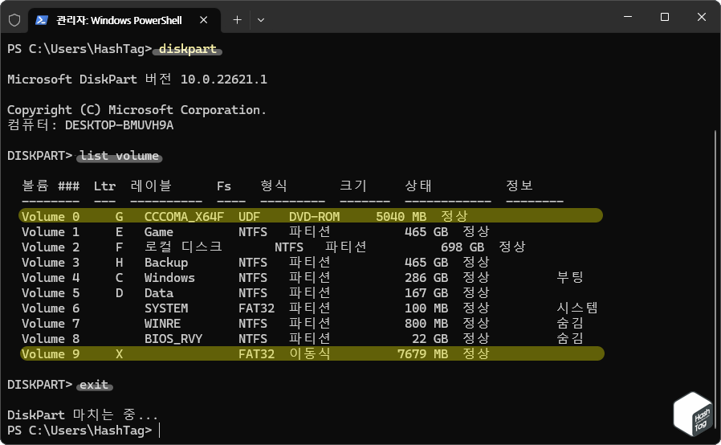Click the drive letter X of Volume 9
Image resolution: width=721 pixels, height=445 pixels.
tap(119, 354)
